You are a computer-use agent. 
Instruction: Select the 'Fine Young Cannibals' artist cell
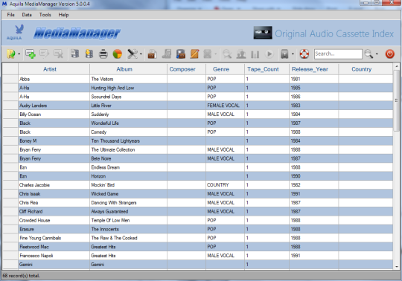coord(54,238)
